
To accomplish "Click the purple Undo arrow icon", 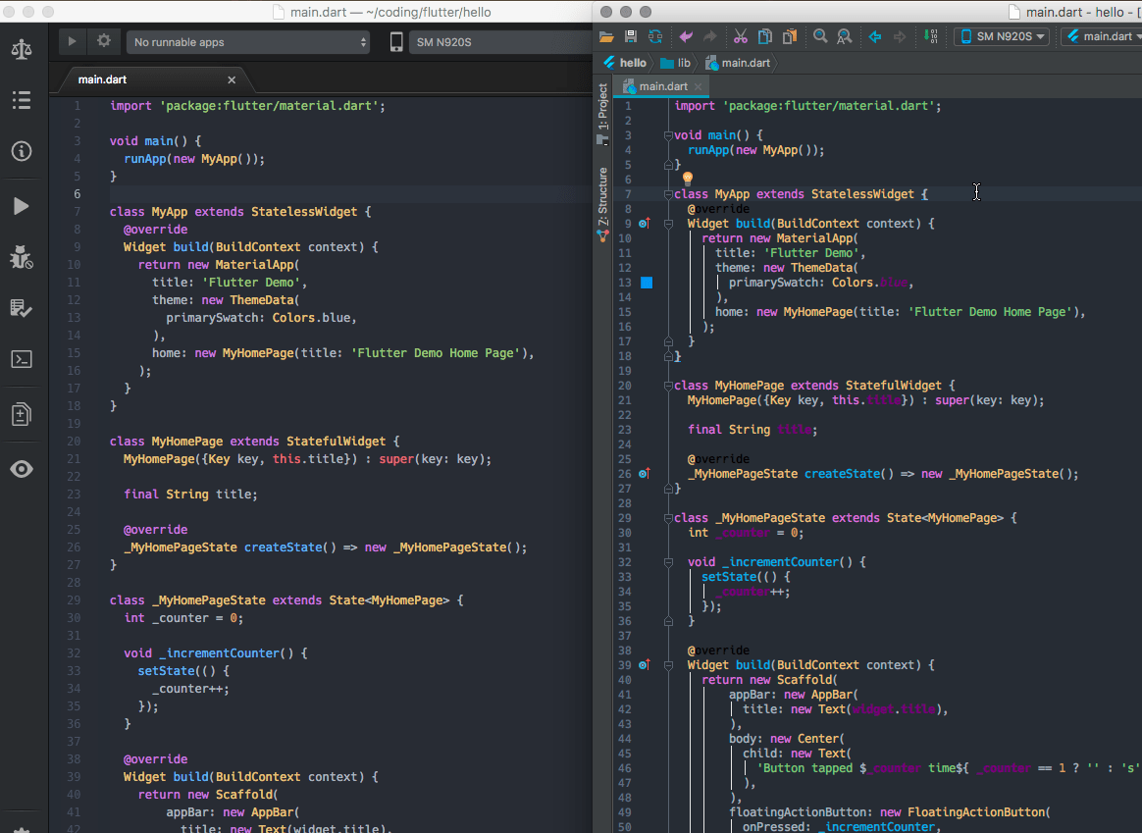I will (x=686, y=37).
